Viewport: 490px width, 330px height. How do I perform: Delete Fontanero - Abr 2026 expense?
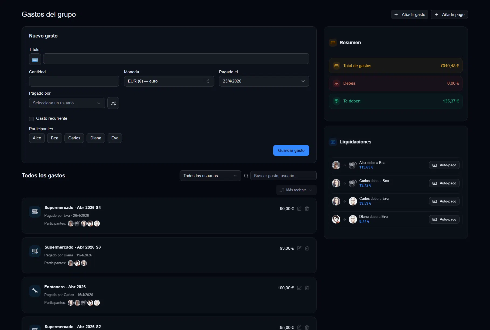click(x=307, y=288)
